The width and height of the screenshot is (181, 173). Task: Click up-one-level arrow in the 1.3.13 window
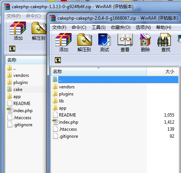pos(12,49)
